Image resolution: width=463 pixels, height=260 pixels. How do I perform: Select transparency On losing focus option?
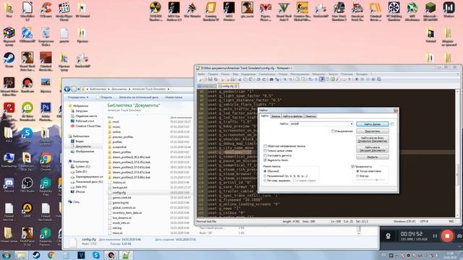[x=357, y=171]
